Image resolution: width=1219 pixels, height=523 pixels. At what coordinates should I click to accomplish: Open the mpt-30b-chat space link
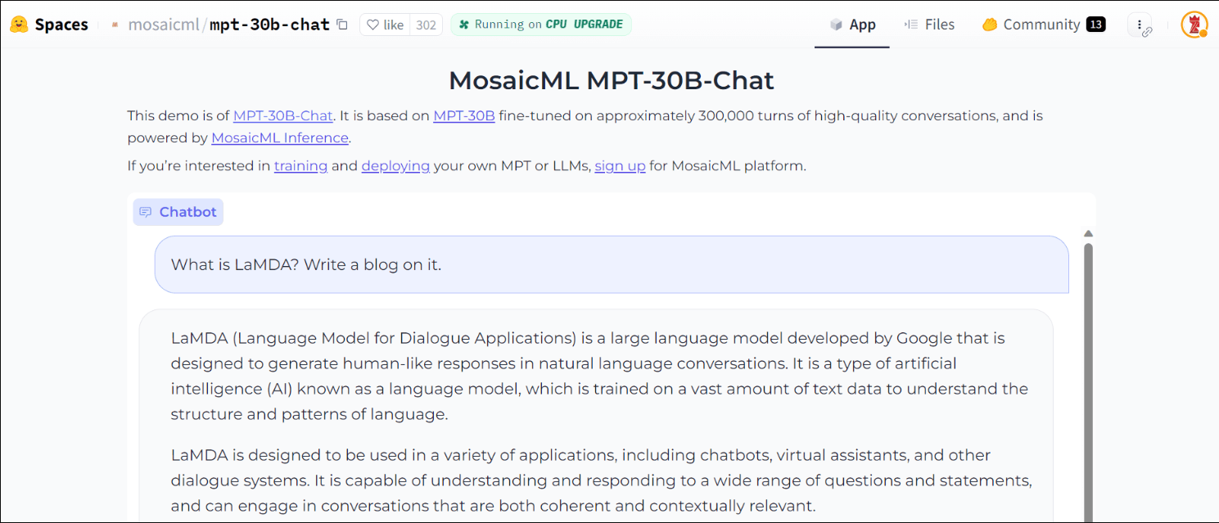(x=269, y=25)
